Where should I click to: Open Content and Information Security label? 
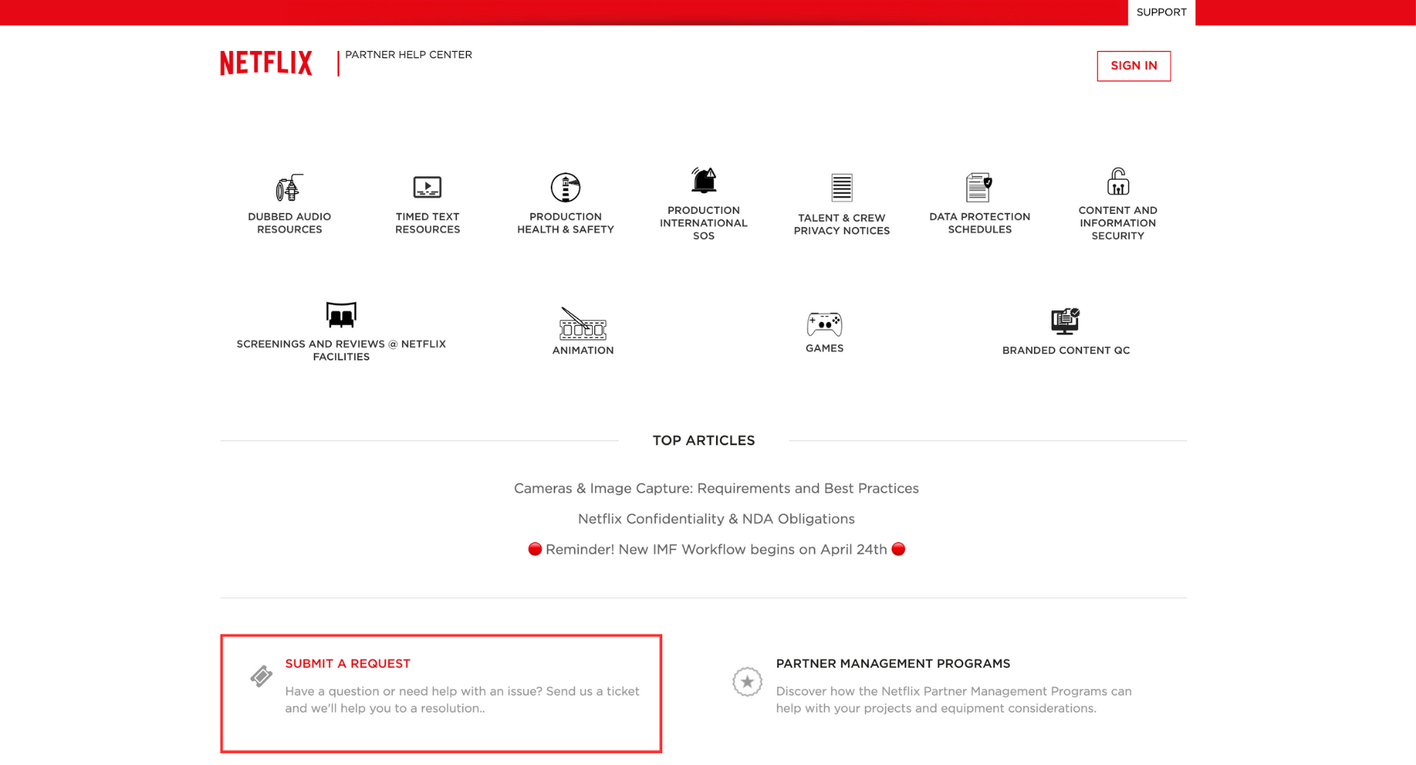click(1118, 223)
